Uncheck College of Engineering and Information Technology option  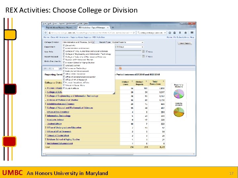[x=64, y=54]
